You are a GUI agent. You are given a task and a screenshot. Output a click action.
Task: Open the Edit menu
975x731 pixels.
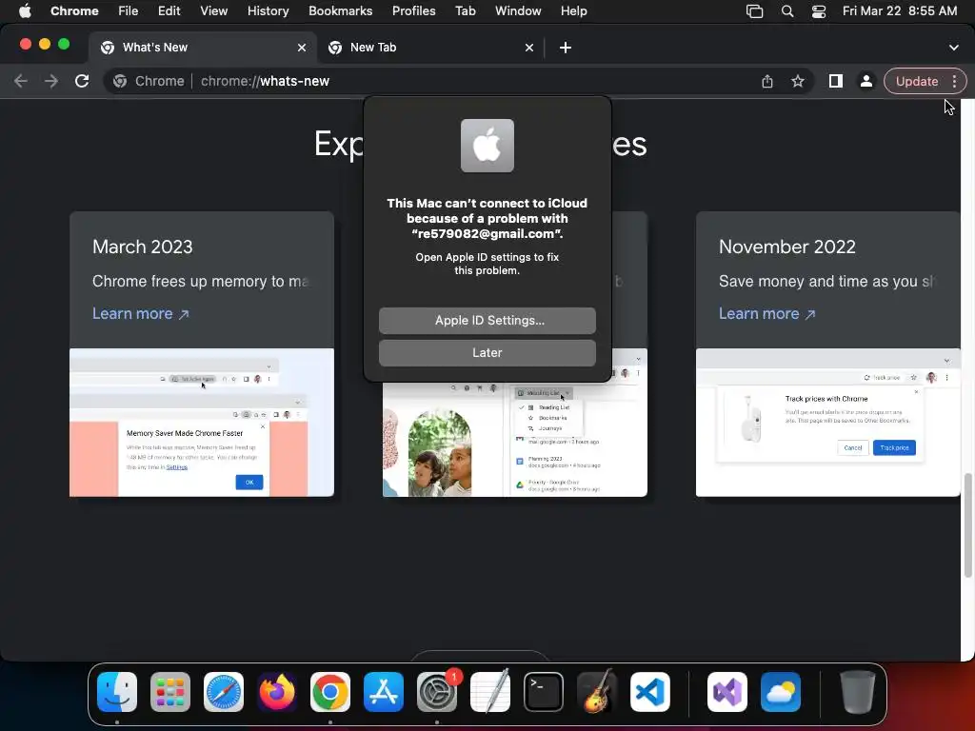[169, 11]
